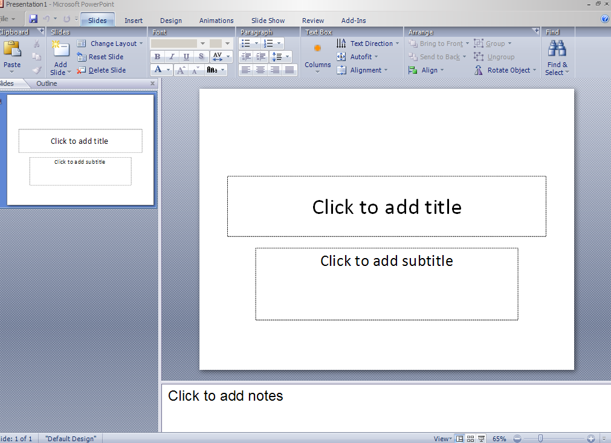The width and height of the screenshot is (611, 443).
Task: Toggle Italic formatting
Action: click(172, 56)
